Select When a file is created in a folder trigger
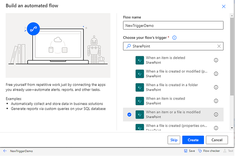 (x=173, y=87)
